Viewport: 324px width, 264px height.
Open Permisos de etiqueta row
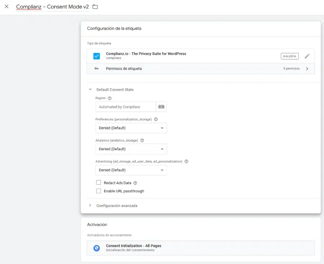201,69
